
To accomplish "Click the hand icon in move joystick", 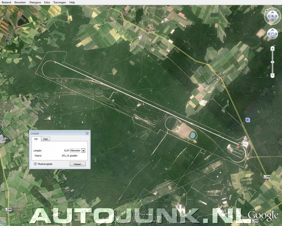I will [273, 34].
